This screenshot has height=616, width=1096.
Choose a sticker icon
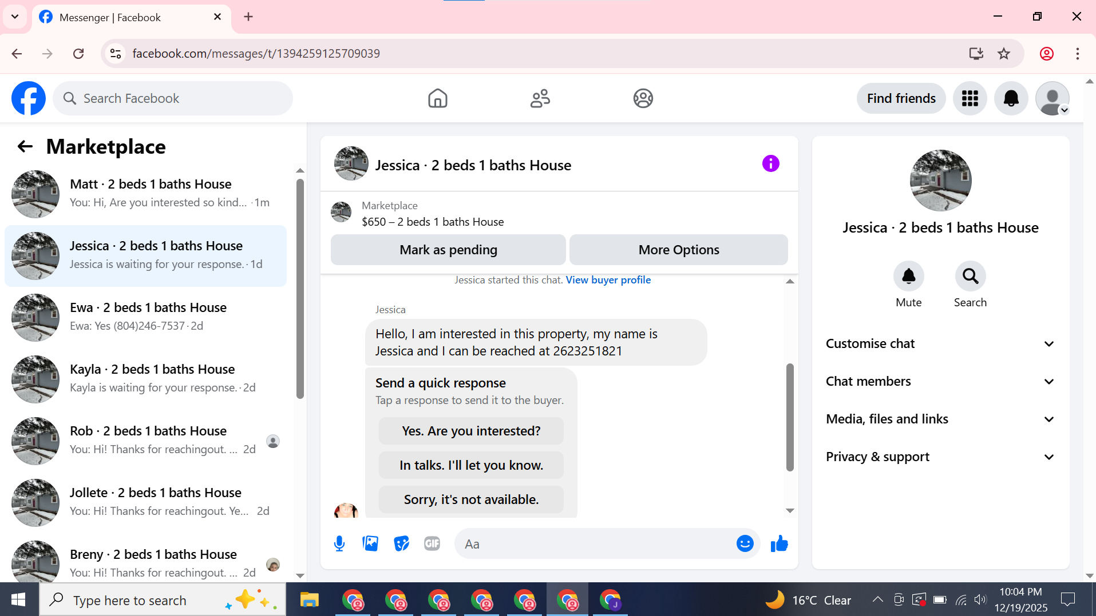pyautogui.click(x=402, y=544)
